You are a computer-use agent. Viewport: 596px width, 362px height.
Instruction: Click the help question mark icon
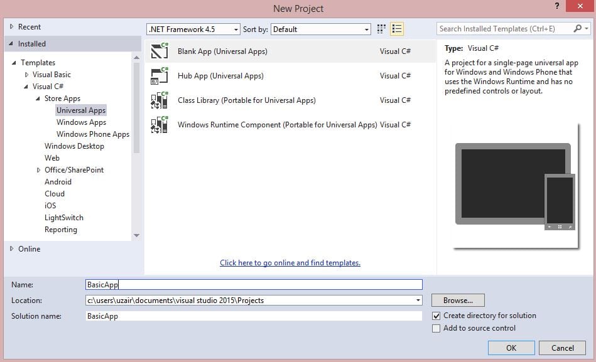click(556, 6)
